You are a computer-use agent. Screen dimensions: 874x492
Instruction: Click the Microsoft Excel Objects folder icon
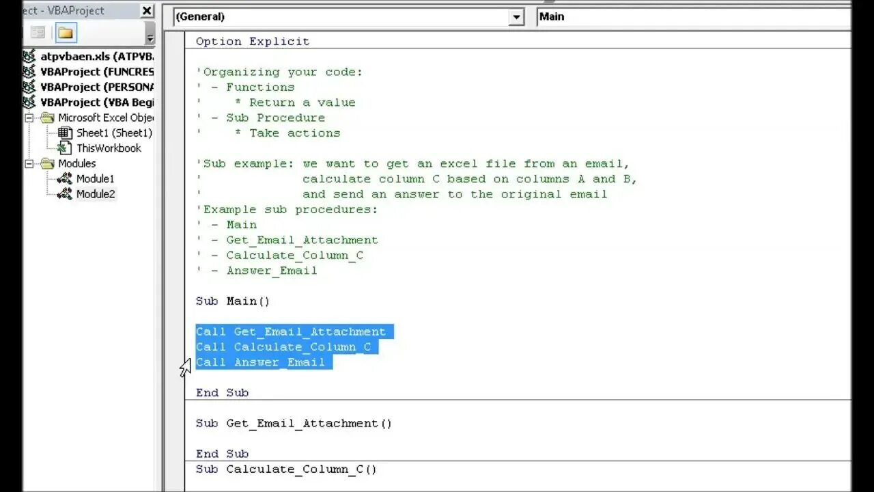47,118
